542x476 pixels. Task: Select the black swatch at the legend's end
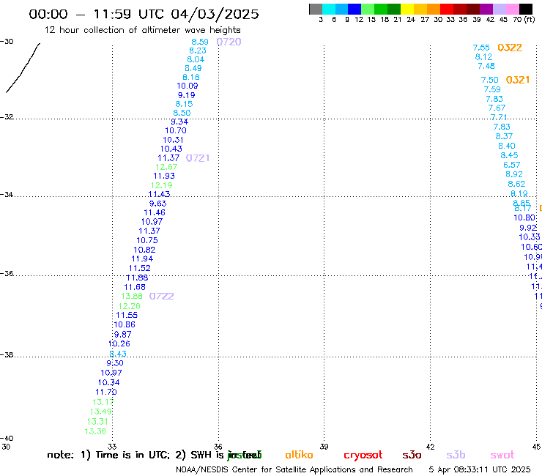(x=526, y=9)
